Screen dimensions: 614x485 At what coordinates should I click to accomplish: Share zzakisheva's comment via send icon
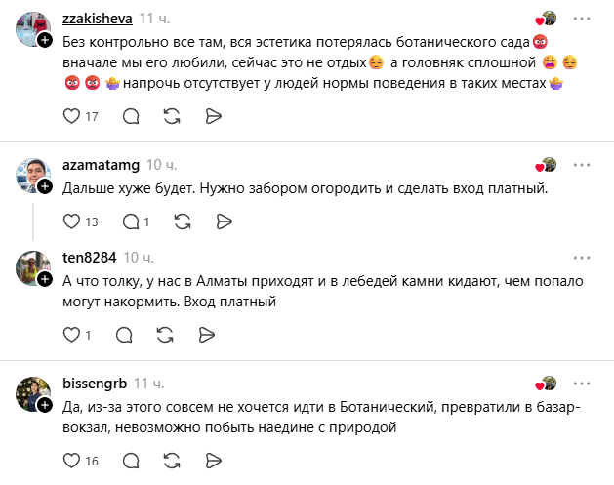click(x=214, y=116)
